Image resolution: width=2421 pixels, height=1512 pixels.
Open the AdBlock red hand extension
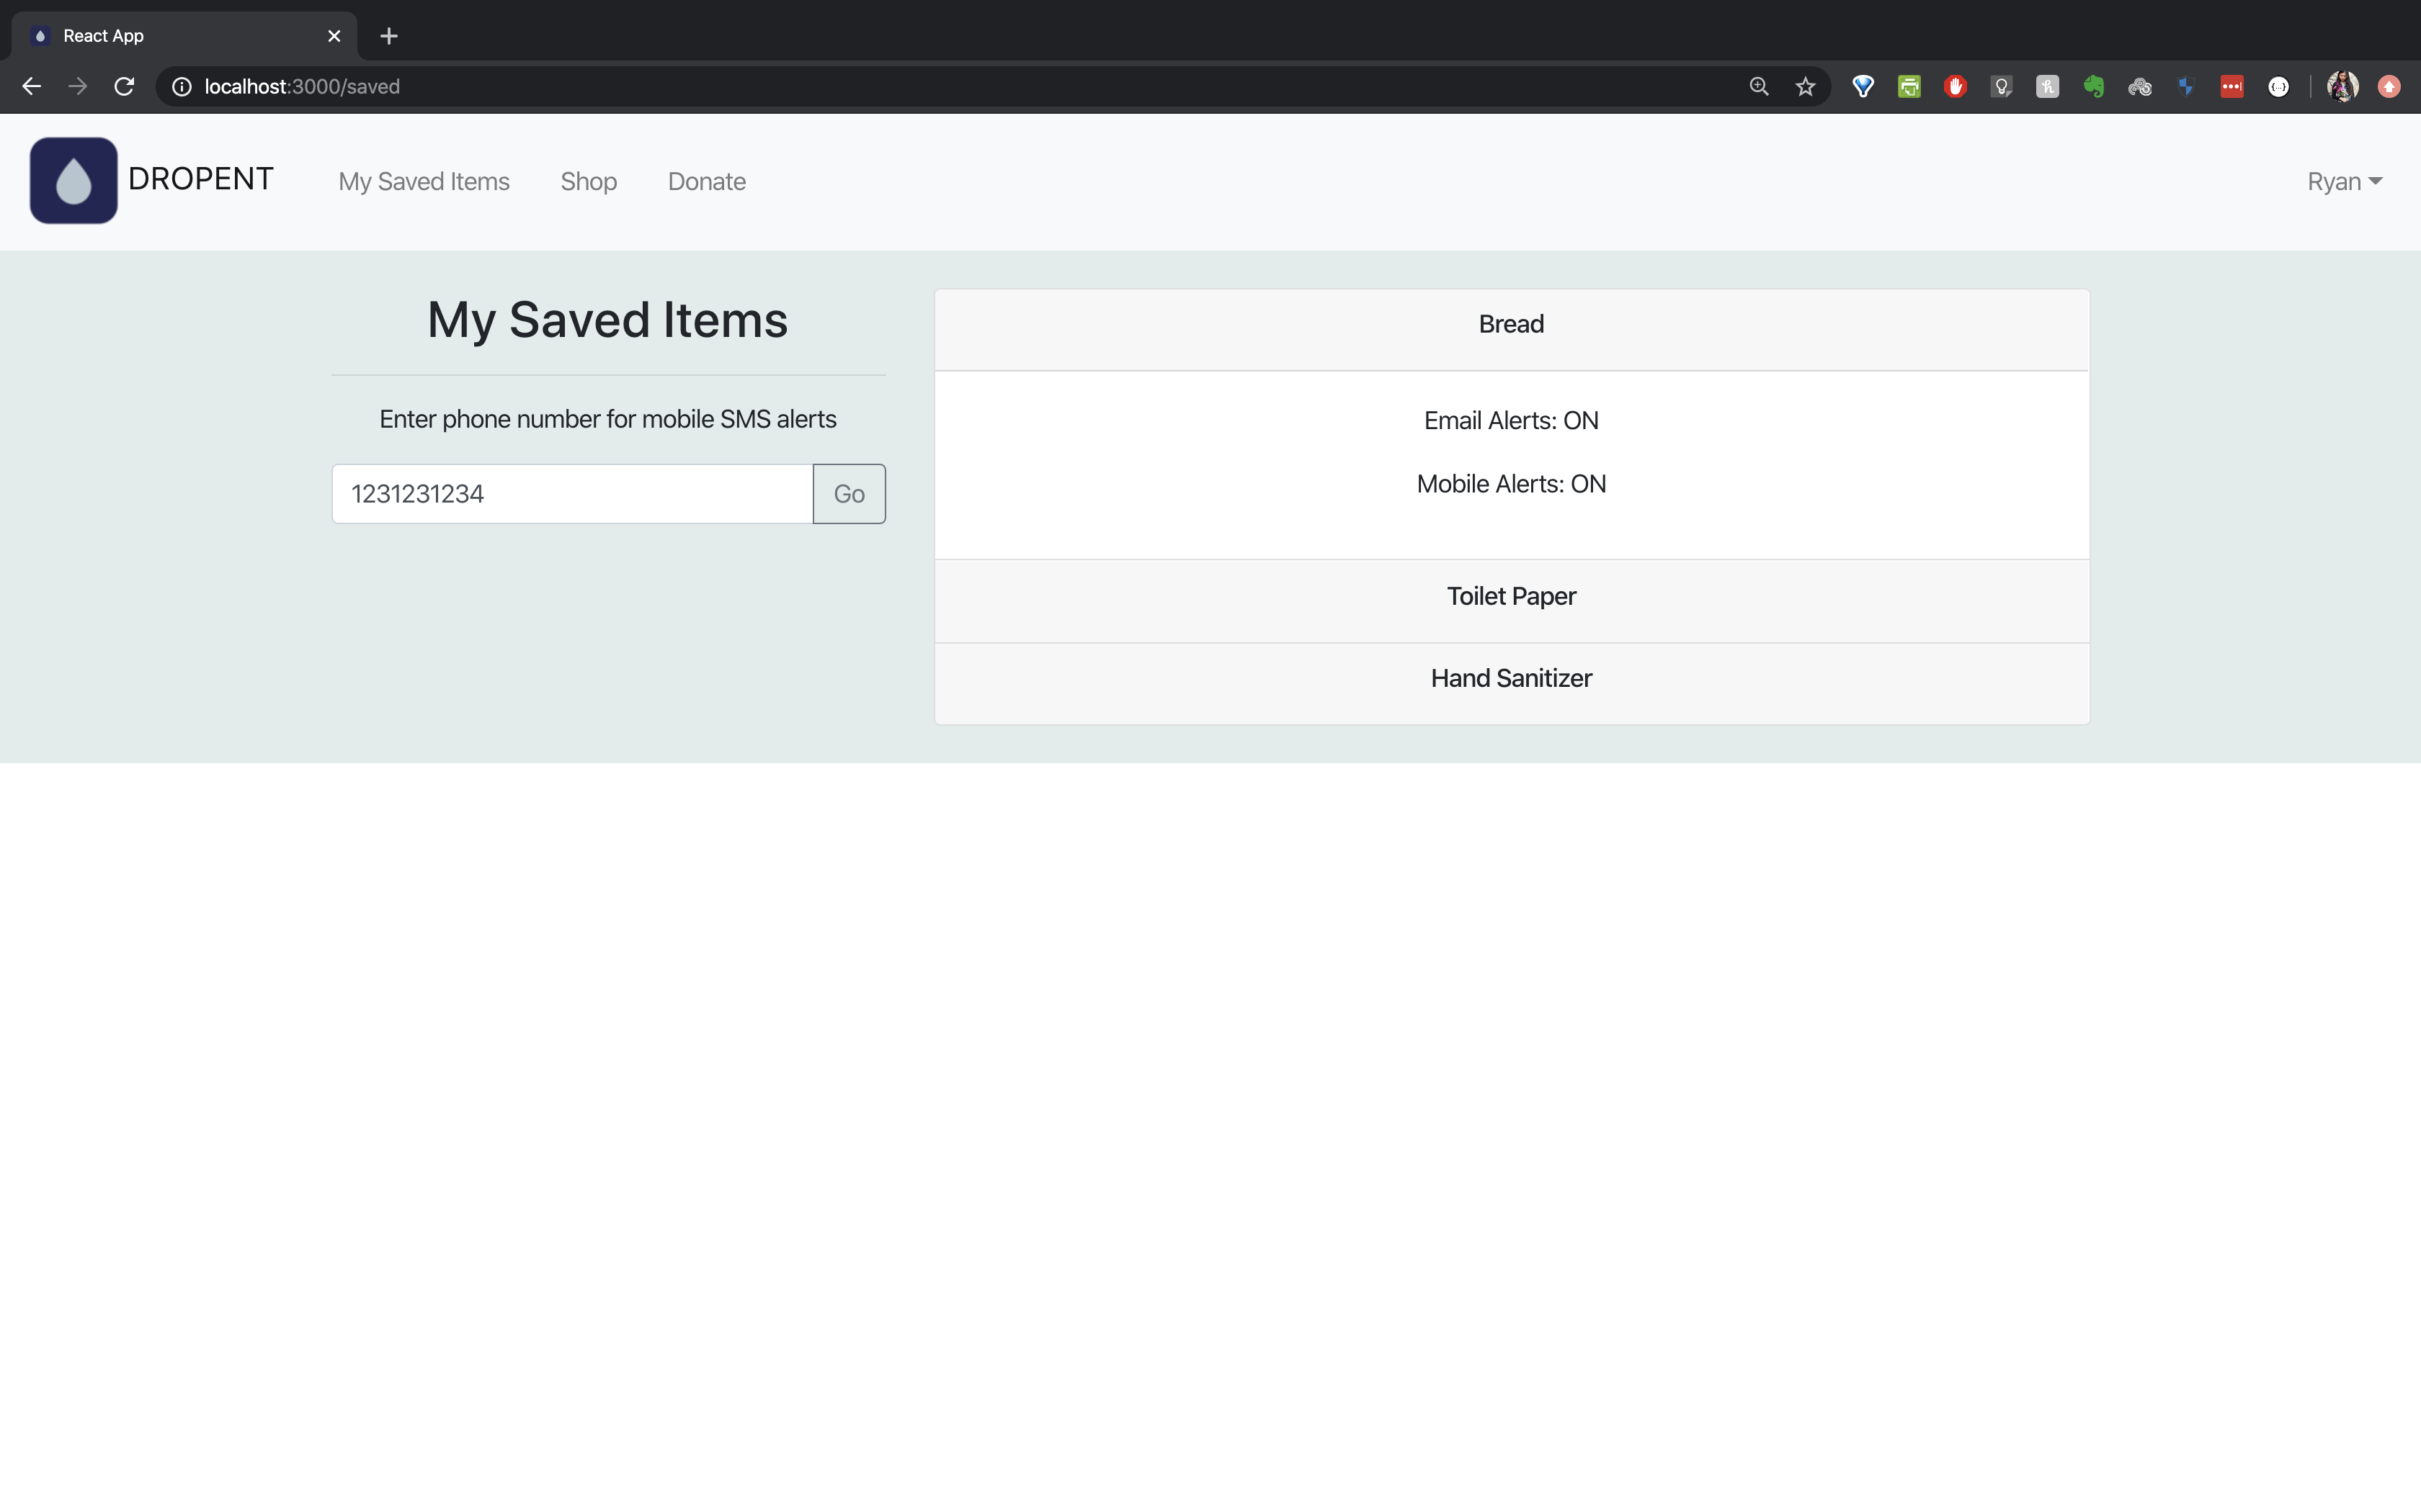(x=1955, y=87)
